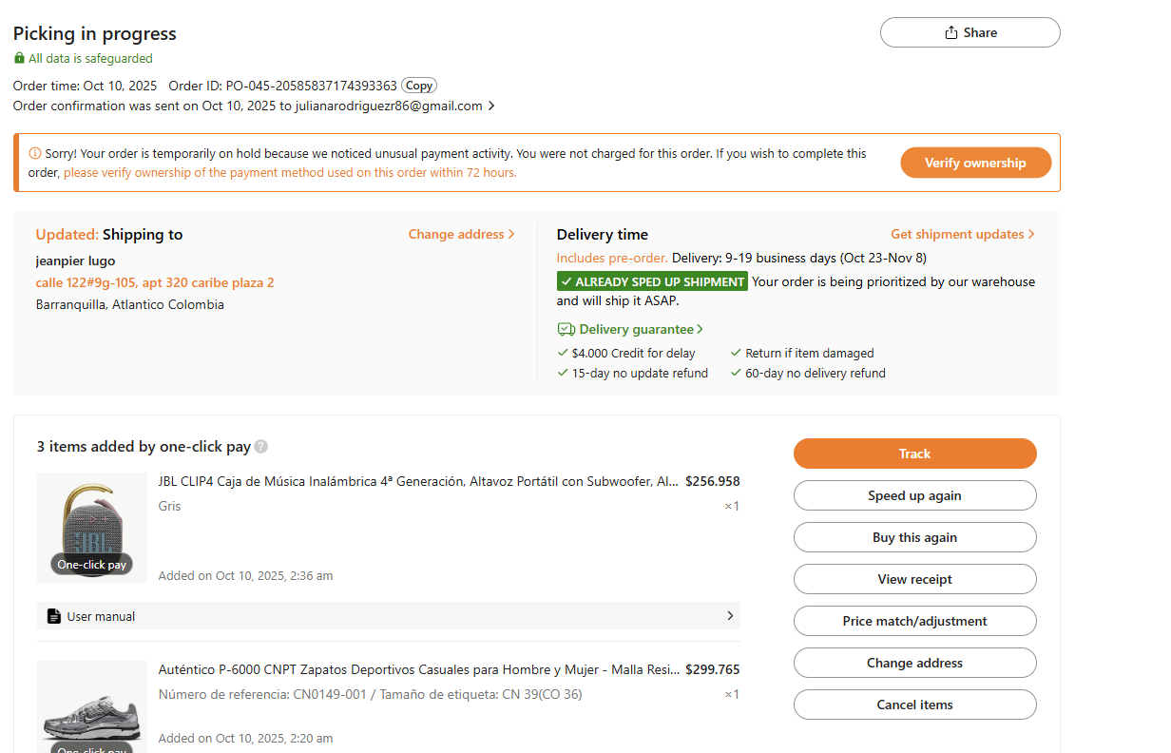Click the orange Track button
Viewport: 1171px width, 753px height.
[914, 454]
